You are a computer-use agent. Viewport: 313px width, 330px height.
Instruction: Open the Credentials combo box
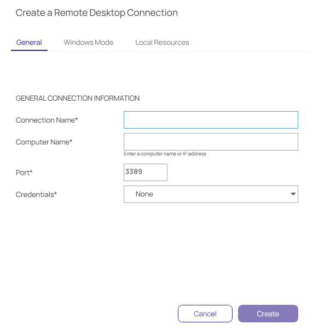[211, 194]
